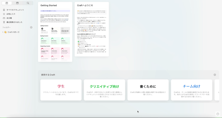Open the Craftへようこそ document thumbnail
Viewport: 222px width, 118px height.
(92, 29)
